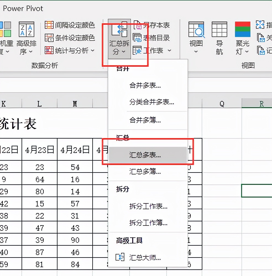Switch to the Power Pivot ribbon tab
The width and height of the screenshot is (272, 276).
click(x=23, y=9)
